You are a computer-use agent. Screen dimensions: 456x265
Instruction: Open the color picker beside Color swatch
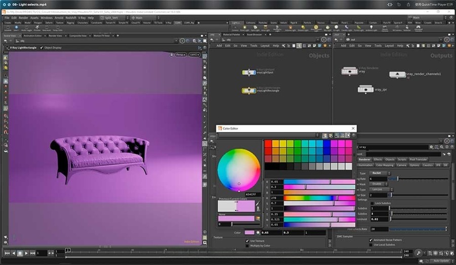point(258,233)
